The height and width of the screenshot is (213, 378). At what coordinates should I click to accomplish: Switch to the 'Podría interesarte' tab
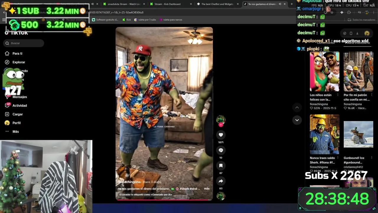357,43
